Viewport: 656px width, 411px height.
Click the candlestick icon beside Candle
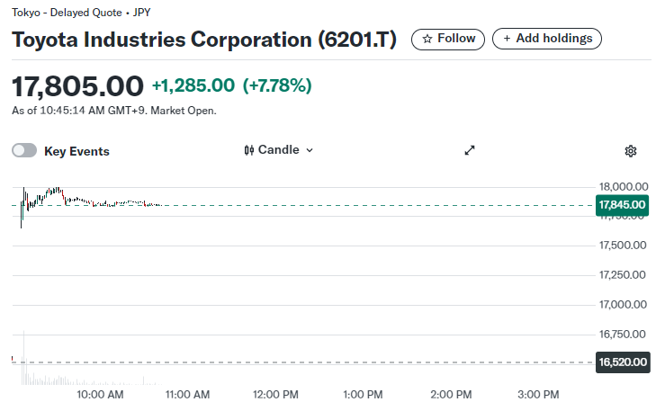point(249,150)
